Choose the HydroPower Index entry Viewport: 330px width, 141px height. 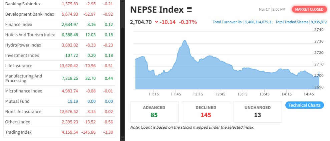[23, 45]
